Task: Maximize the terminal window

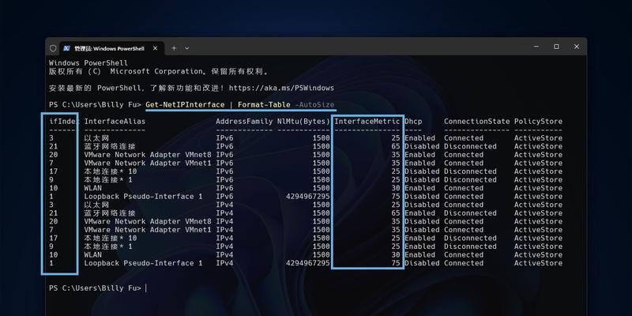Action: (x=556, y=47)
